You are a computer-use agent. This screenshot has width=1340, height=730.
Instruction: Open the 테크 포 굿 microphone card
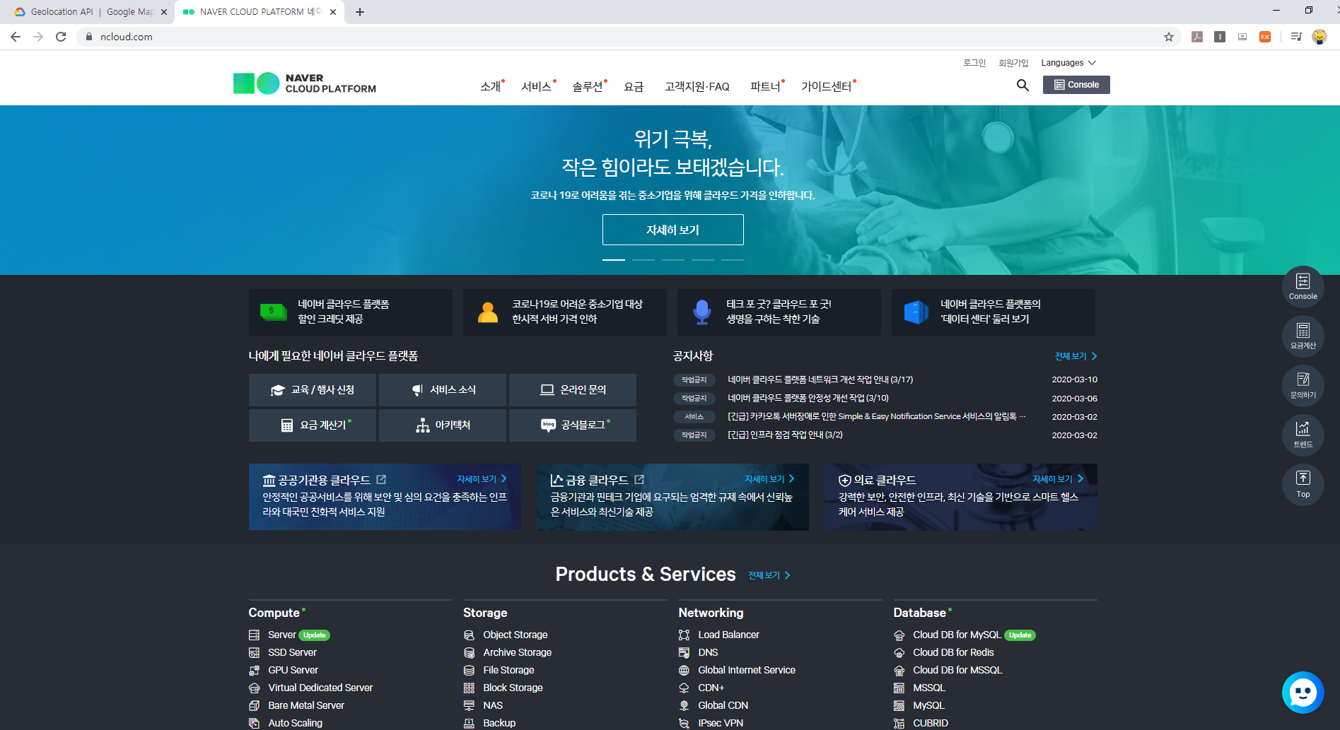click(x=779, y=312)
